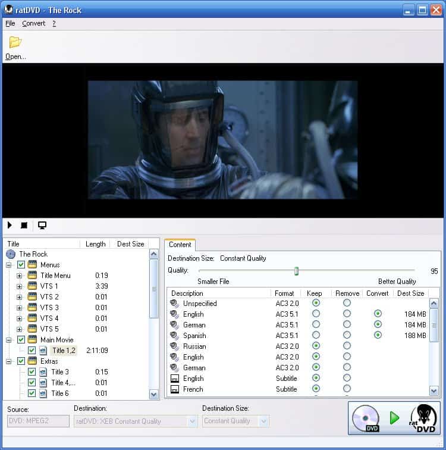The width and height of the screenshot is (446, 450).
Task: Stop the video preview
Action: coord(24,226)
